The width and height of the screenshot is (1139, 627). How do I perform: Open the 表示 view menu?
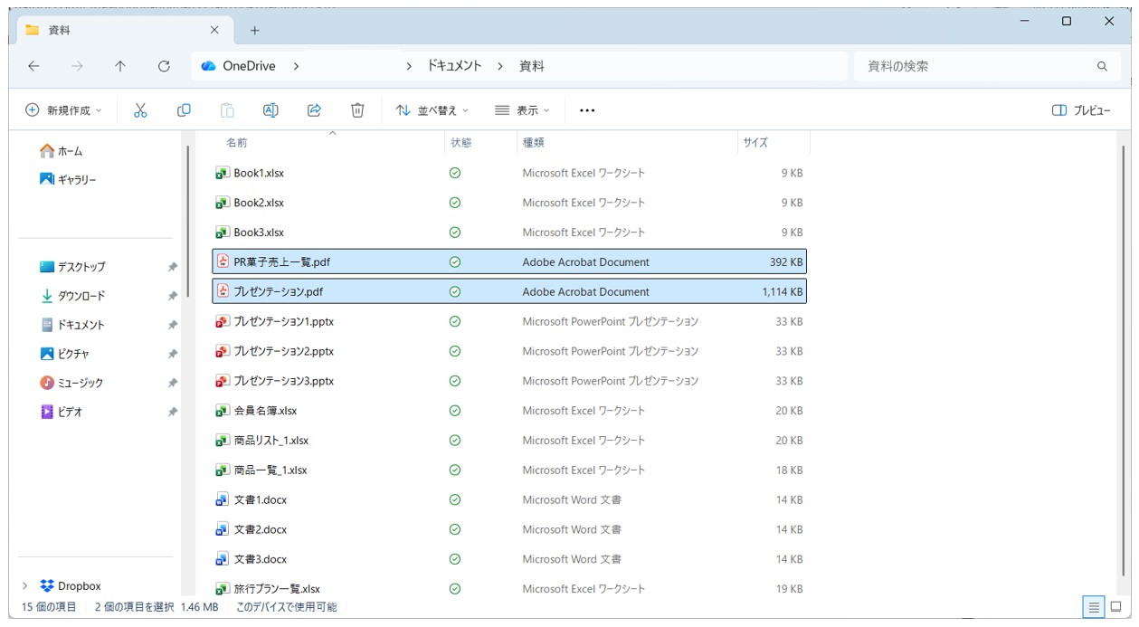[522, 110]
